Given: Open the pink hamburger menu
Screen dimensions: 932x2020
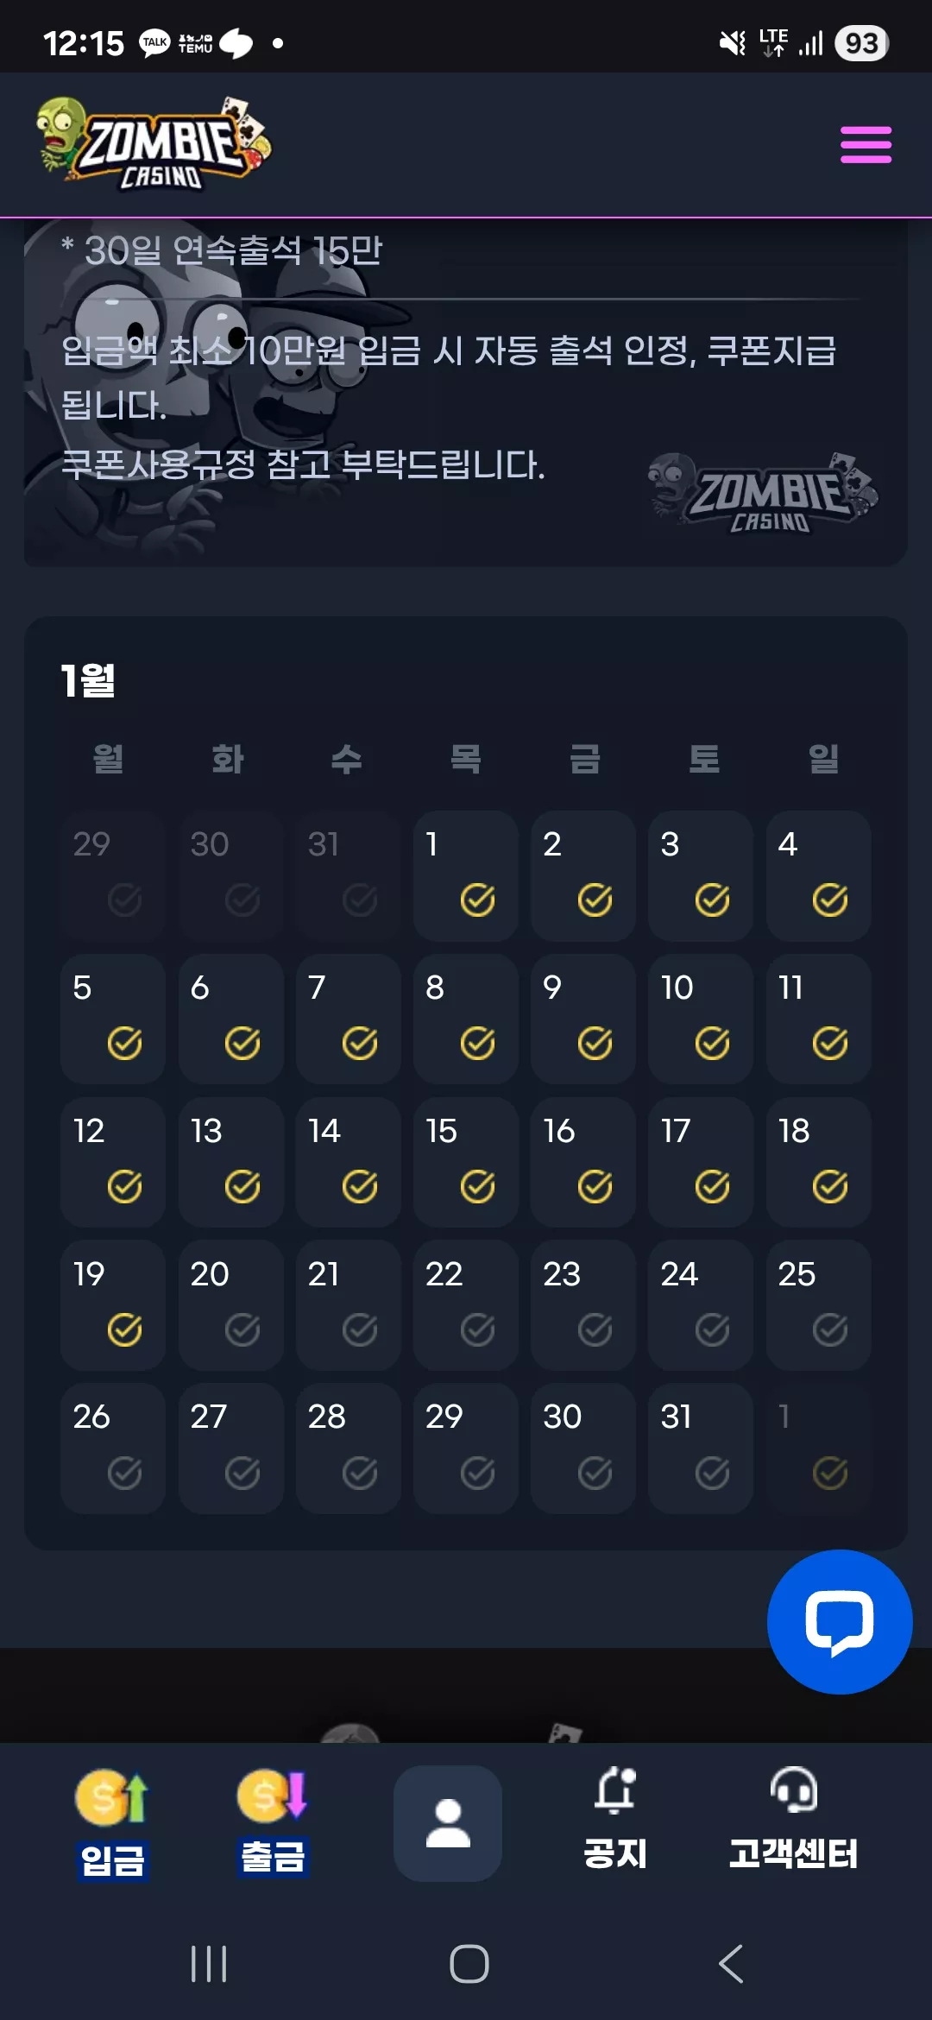Looking at the screenshot, I should pos(866,144).
